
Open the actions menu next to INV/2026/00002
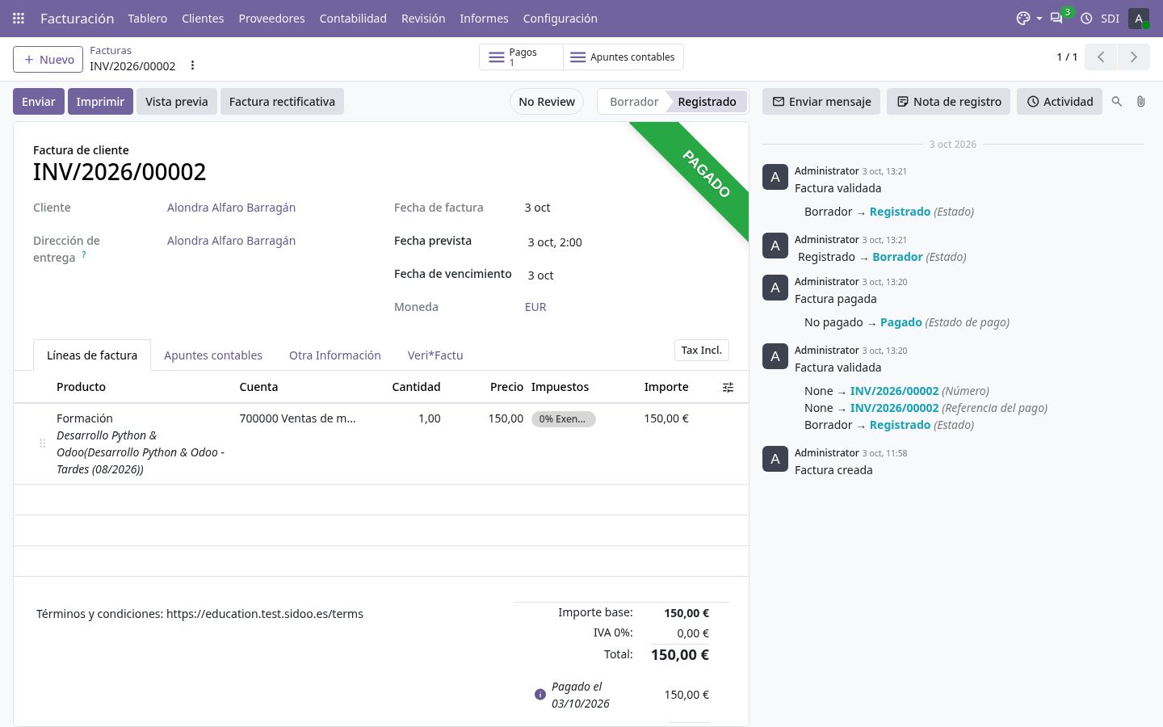point(192,65)
